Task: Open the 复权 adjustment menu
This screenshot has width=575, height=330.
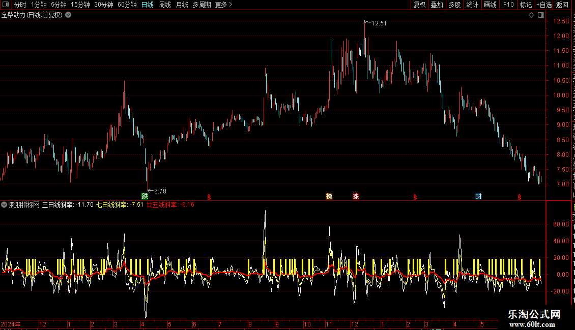Action: click(419, 5)
